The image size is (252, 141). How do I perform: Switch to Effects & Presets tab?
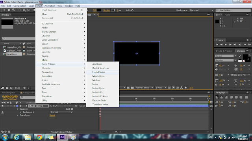224,51
